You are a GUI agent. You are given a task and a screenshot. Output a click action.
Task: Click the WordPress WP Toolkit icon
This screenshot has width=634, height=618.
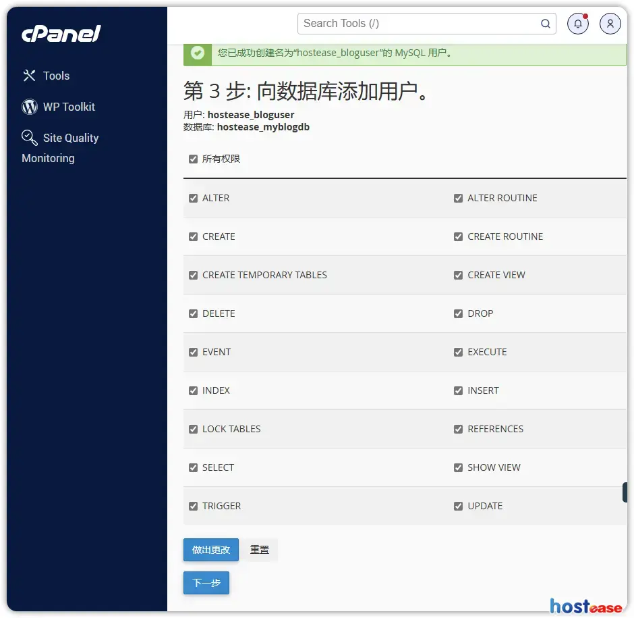click(30, 107)
